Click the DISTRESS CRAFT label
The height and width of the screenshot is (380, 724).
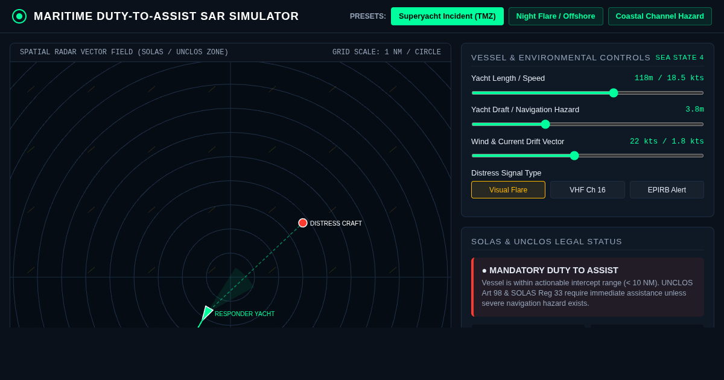(x=336, y=223)
